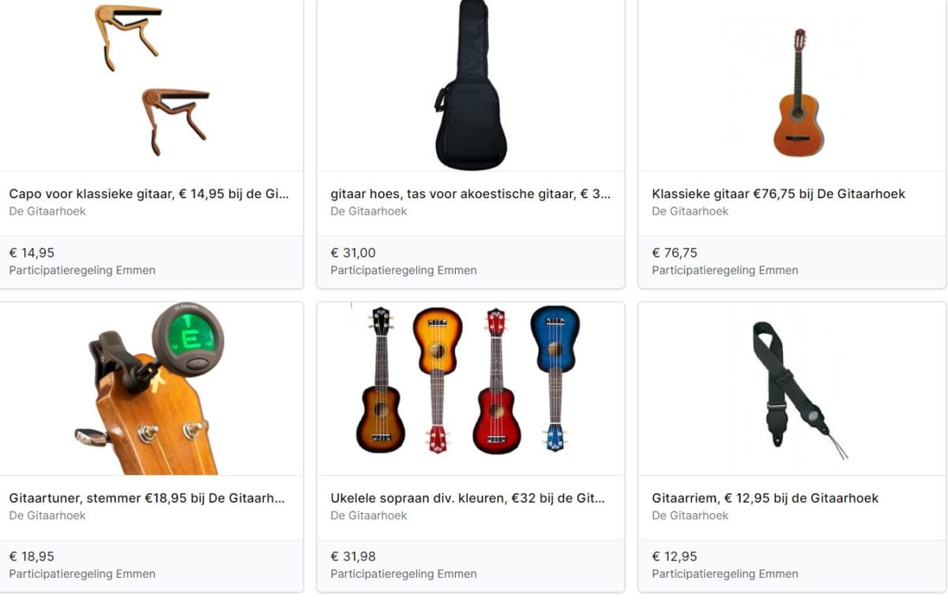The width and height of the screenshot is (948, 603).
Task: Click De Gitaarhoek under the guitar strap listing
Action: 690,515
